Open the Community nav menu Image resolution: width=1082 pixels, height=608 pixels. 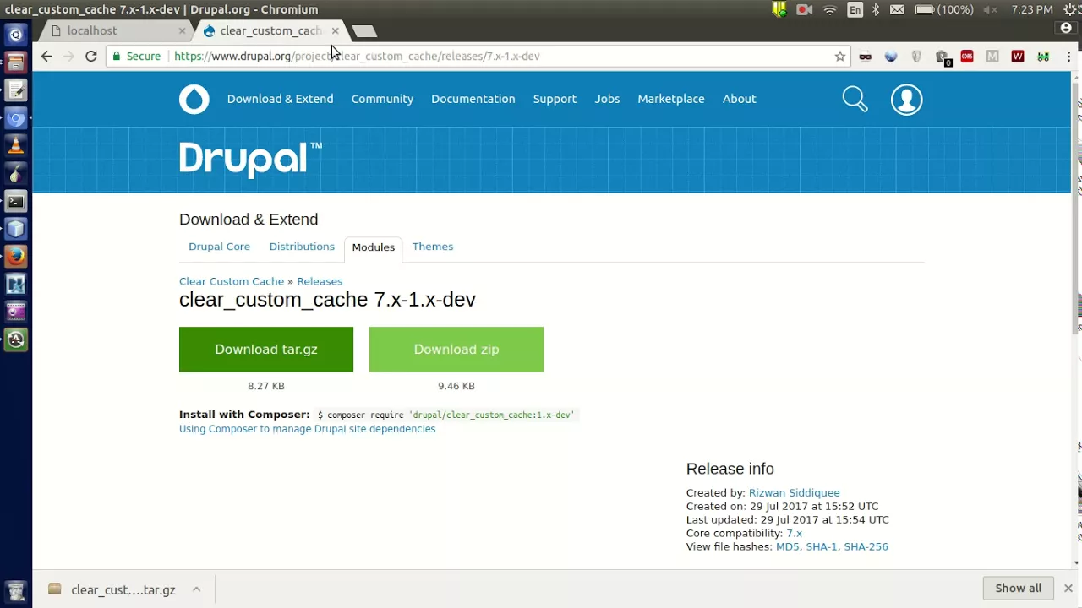click(x=382, y=99)
